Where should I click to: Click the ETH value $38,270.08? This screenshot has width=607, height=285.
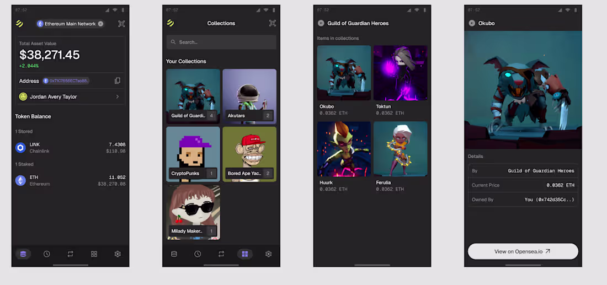pyautogui.click(x=112, y=184)
